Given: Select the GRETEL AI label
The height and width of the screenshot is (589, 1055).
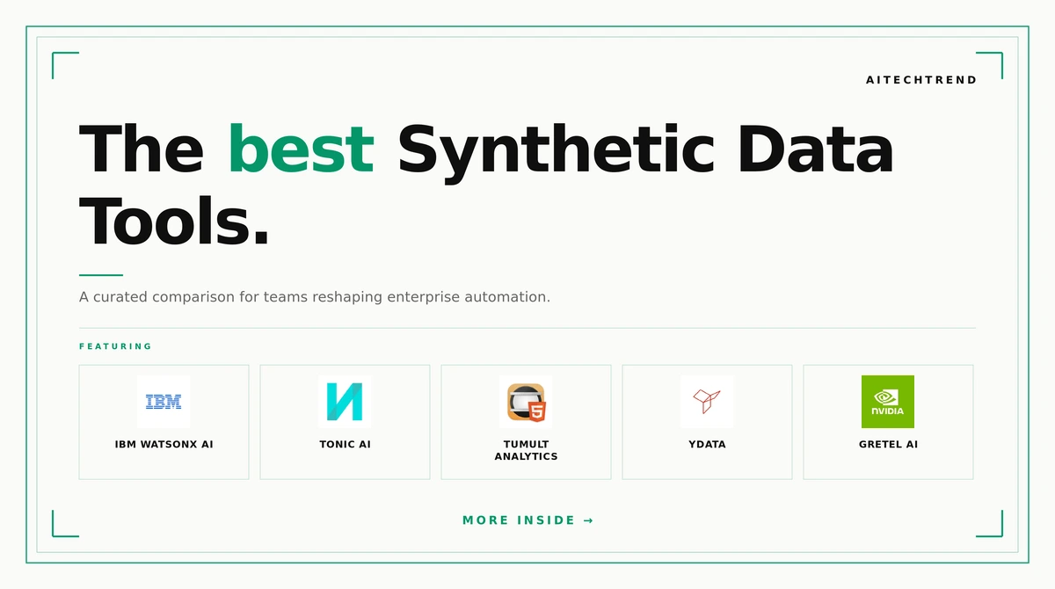Looking at the screenshot, I should click(888, 445).
